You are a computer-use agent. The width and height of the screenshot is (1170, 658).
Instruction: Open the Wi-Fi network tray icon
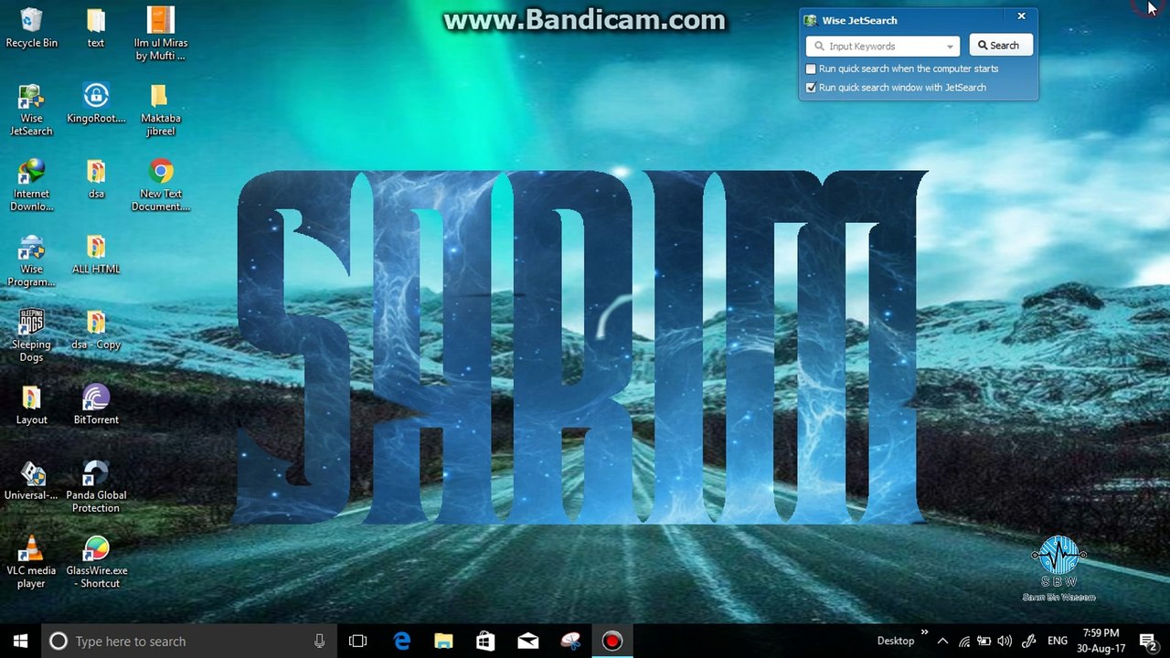tap(963, 641)
